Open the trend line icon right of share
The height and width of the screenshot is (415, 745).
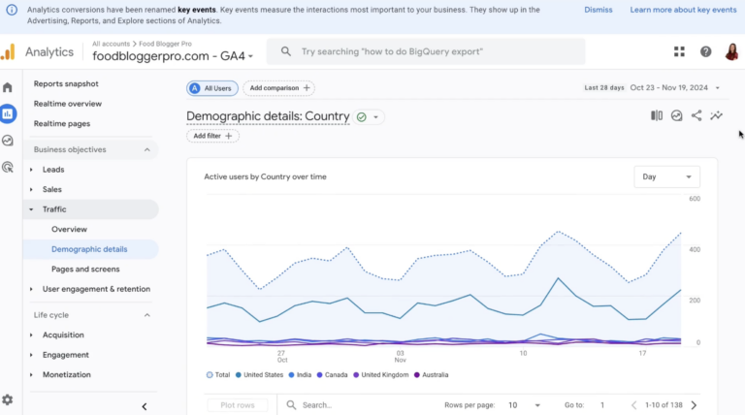(717, 115)
